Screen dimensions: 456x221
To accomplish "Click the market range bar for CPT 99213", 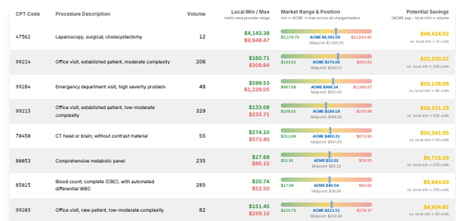I will 326,106.
